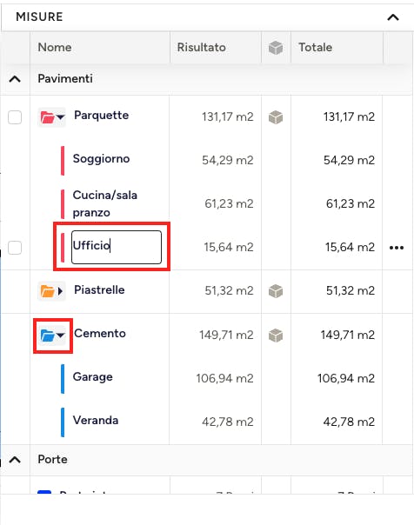Tick the checkbox next to Ufficio
The width and height of the screenshot is (414, 525).
[15, 248]
